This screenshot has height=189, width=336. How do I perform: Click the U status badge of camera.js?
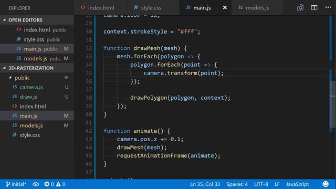pyautogui.click(x=67, y=87)
